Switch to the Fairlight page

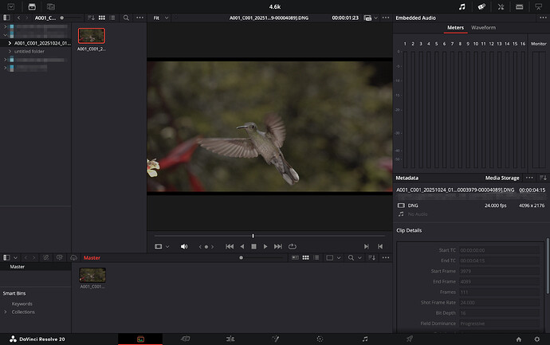click(x=365, y=339)
